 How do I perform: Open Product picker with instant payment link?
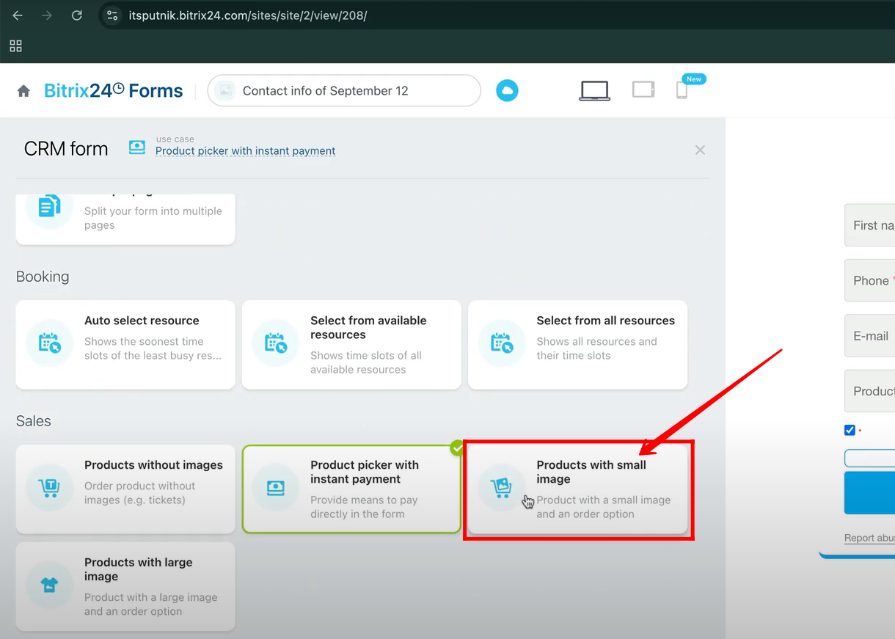[245, 151]
